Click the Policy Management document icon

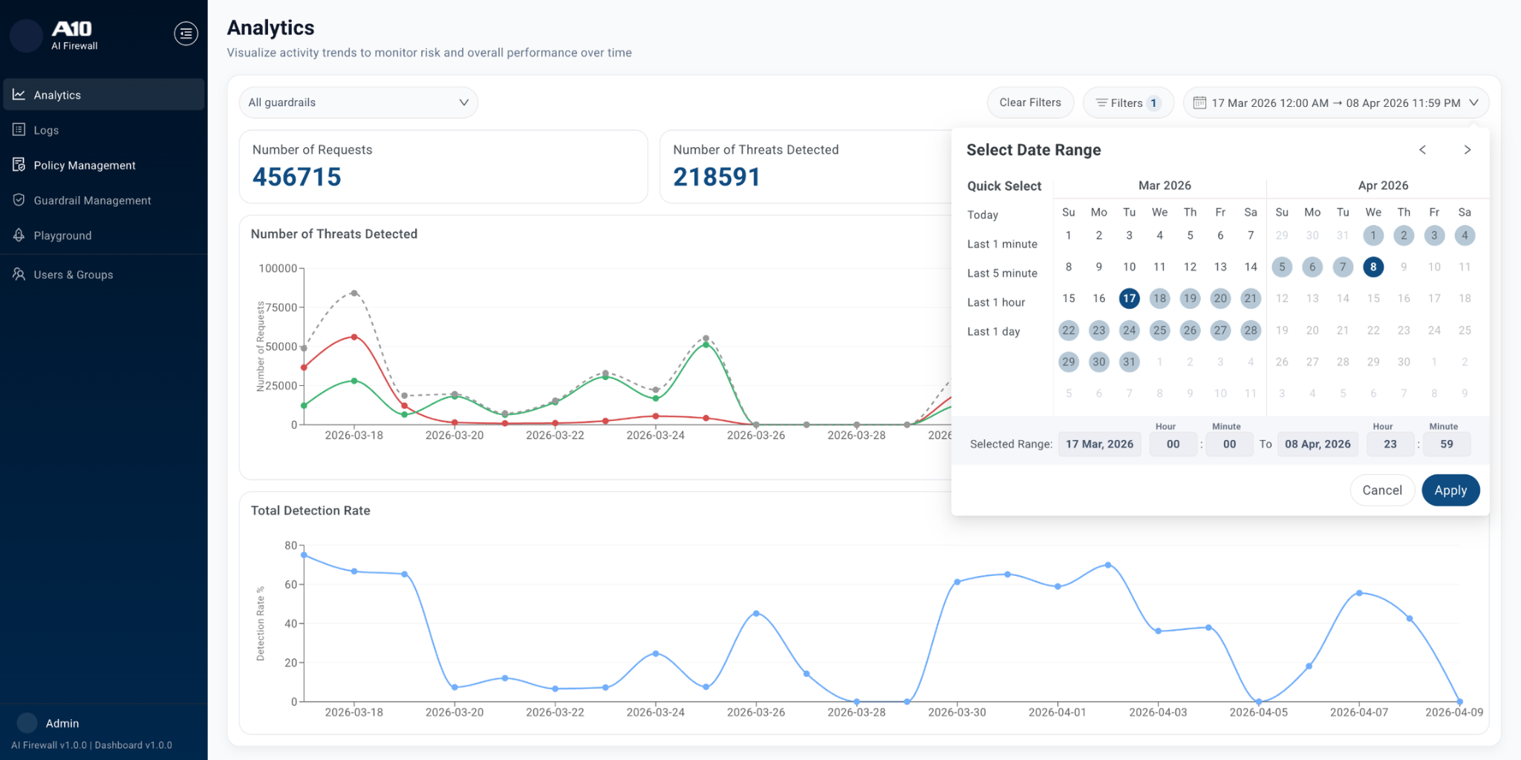coord(19,165)
